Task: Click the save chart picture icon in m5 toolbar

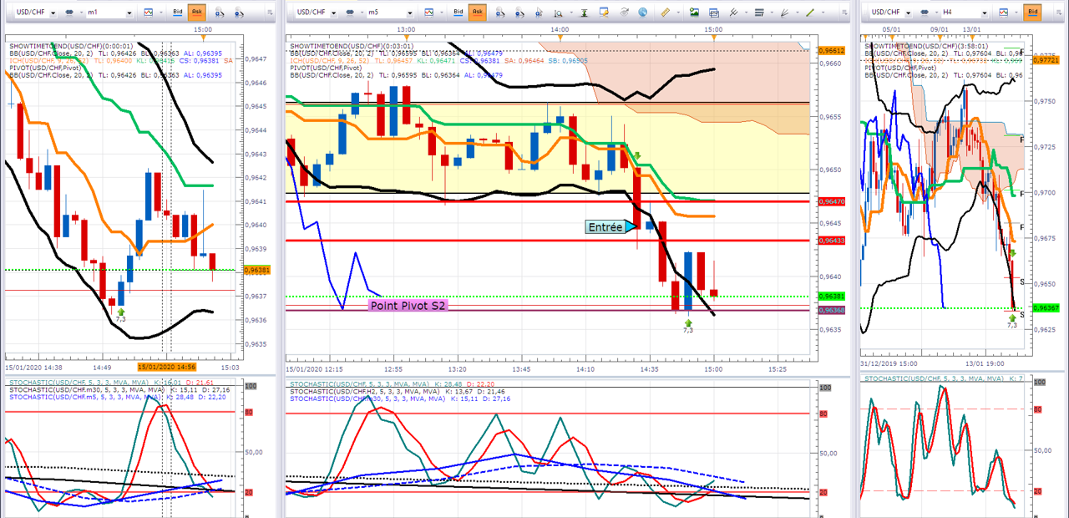Action: [694, 13]
